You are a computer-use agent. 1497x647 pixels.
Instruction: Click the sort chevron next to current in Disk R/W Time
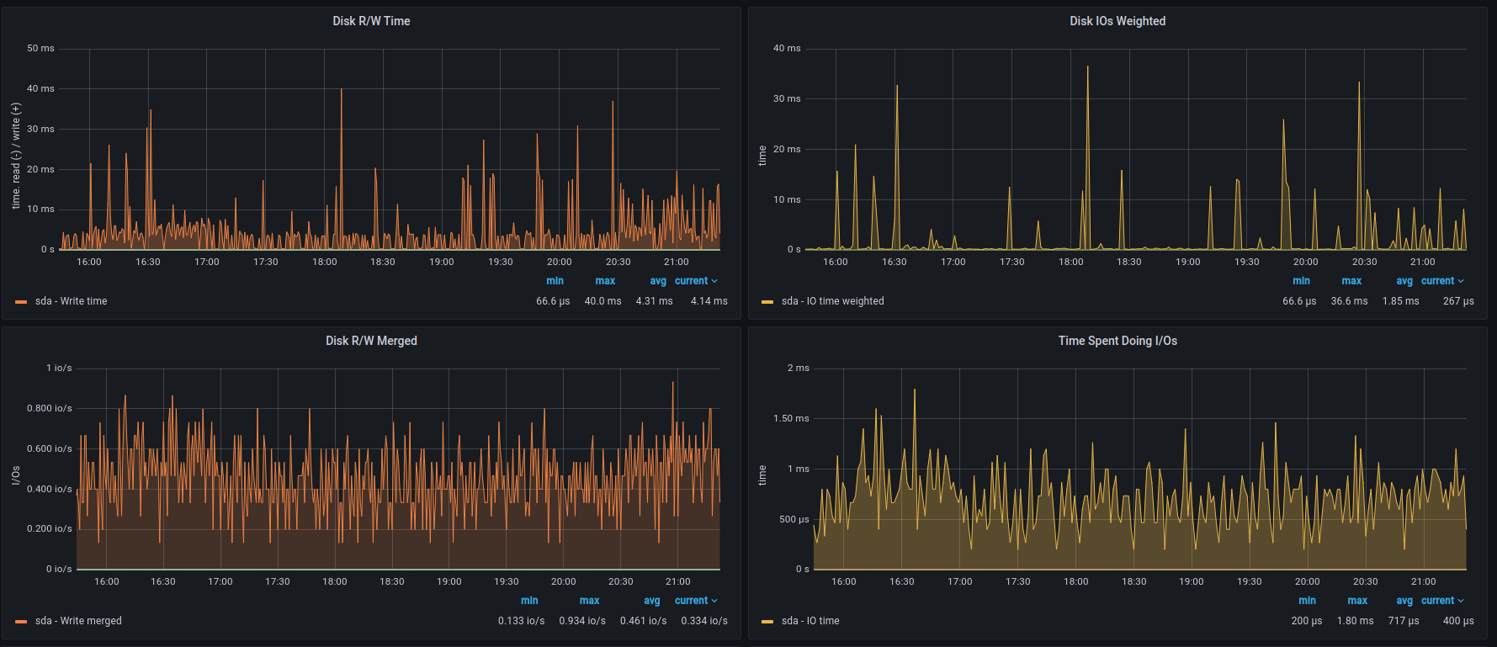click(714, 281)
